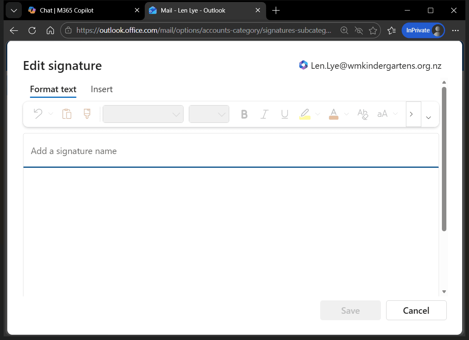Screen dimensions: 469x340
Task: Open the font name dropdown
Action: click(x=143, y=114)
